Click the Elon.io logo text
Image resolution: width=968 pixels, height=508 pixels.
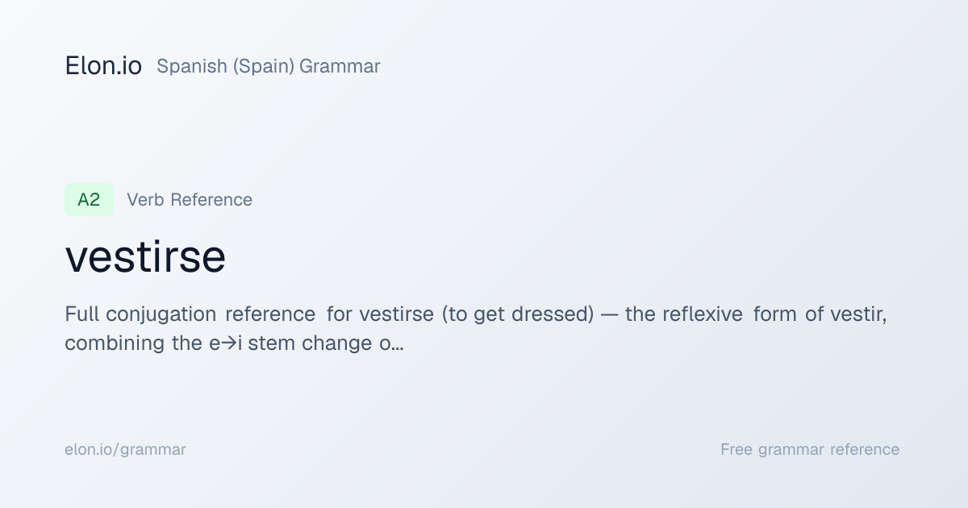pyautogui.click(x=103, y=66)
